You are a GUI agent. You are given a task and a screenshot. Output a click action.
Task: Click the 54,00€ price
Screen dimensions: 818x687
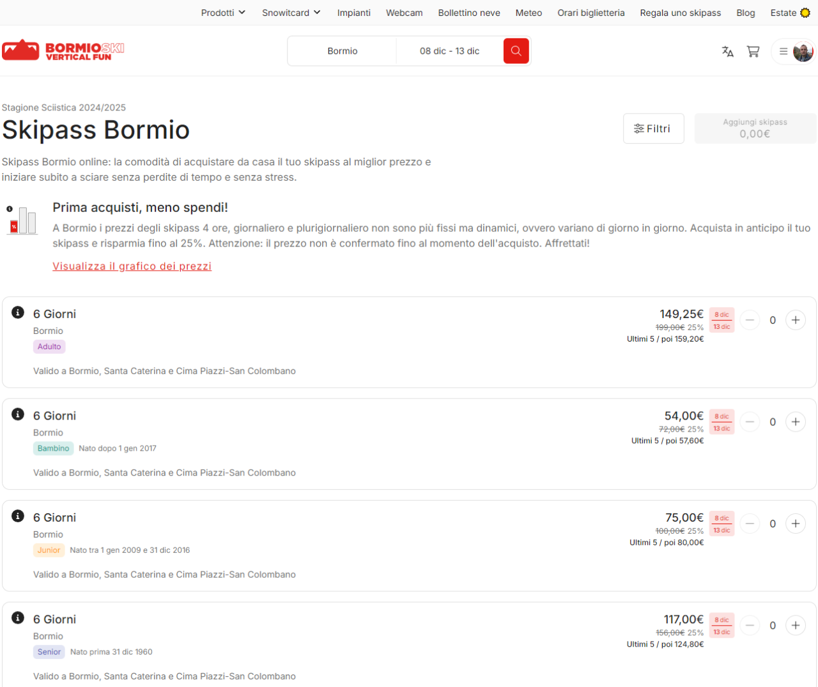(684, 416)
